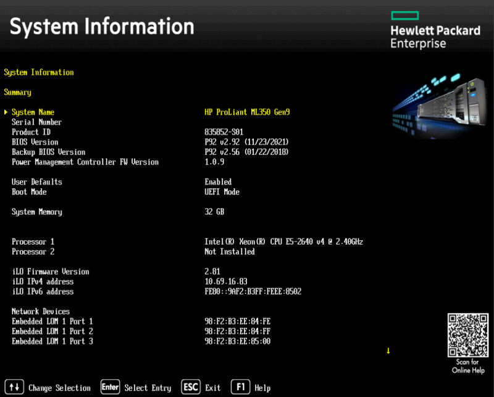Viewport: 494px width, 397px height.
Task: Click MAC address 98:F2:B3:EE:85:00
Action: pyautogui.click(x=238, y=341)
